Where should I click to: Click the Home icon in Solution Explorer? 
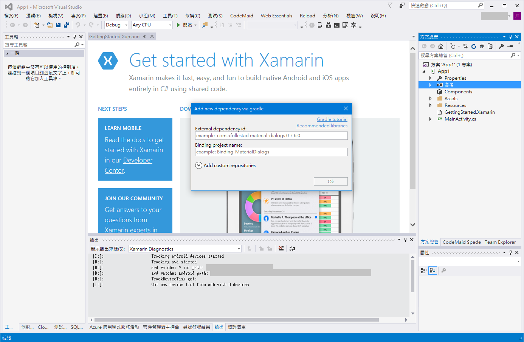click(x=441, y=46)
